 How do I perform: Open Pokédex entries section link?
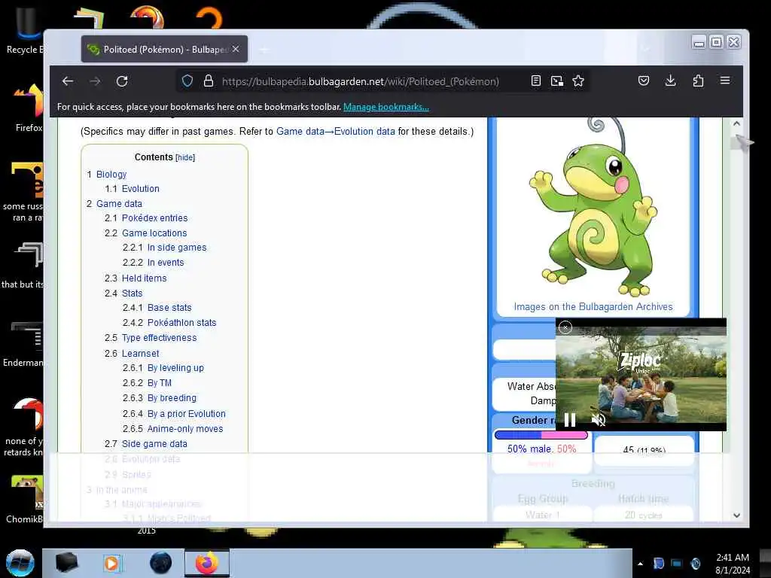(154, 218)
